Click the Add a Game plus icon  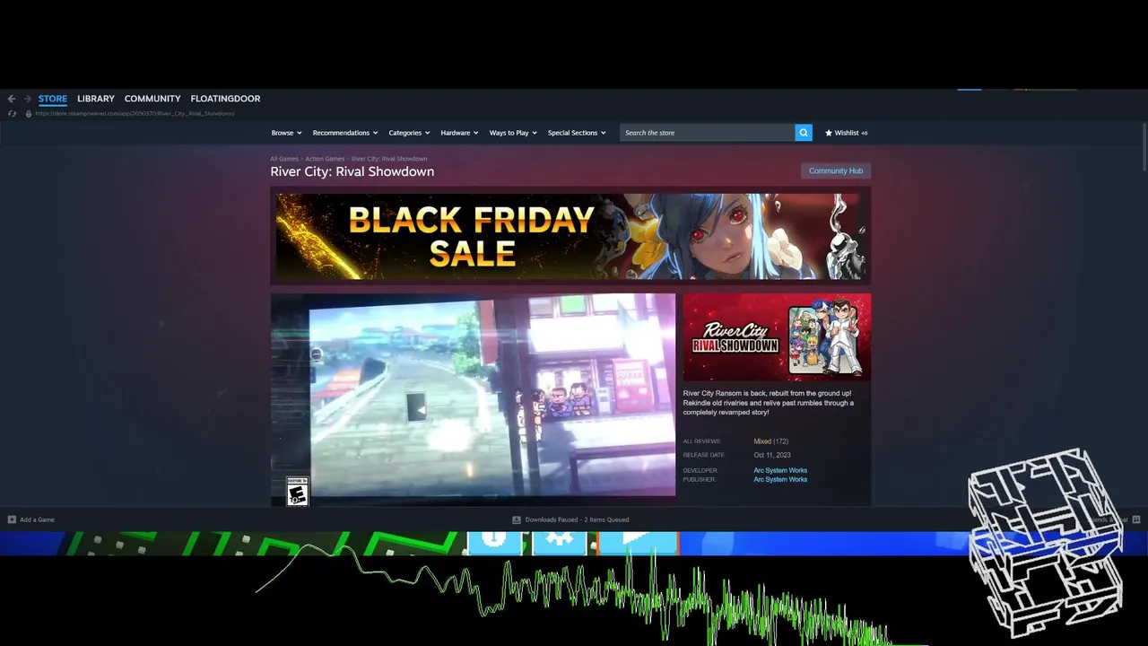[x=12, y=519]
